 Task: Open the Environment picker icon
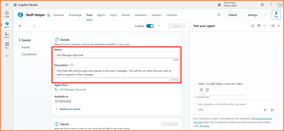[x=219, y=5]
